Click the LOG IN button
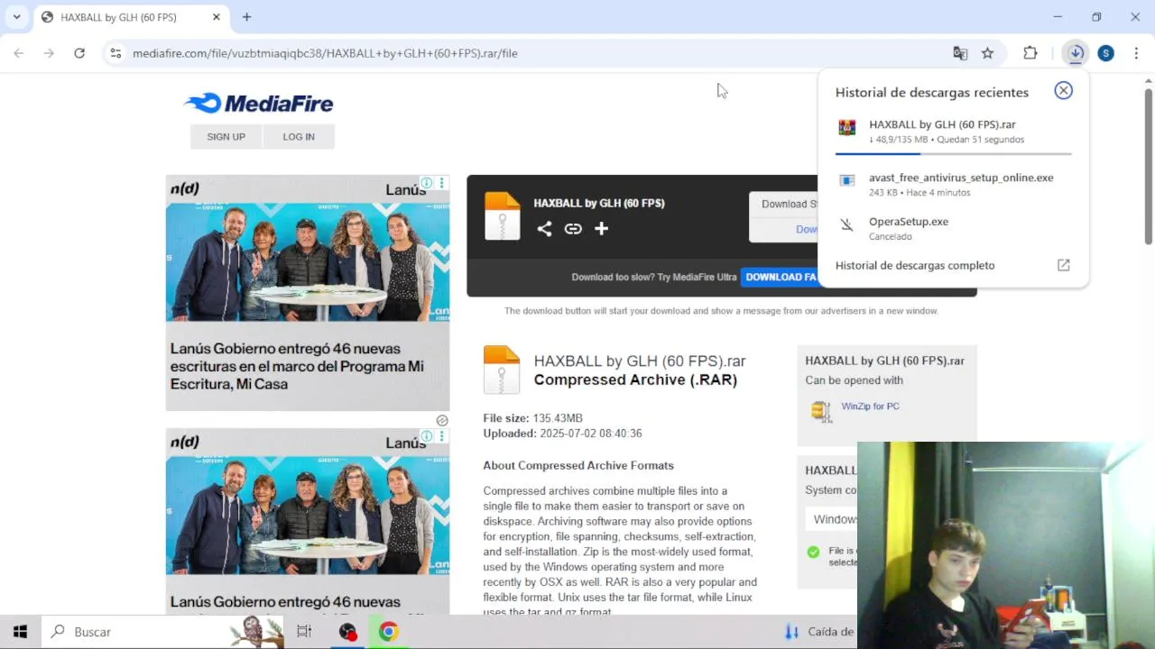1155x649 pixels. 299,137
